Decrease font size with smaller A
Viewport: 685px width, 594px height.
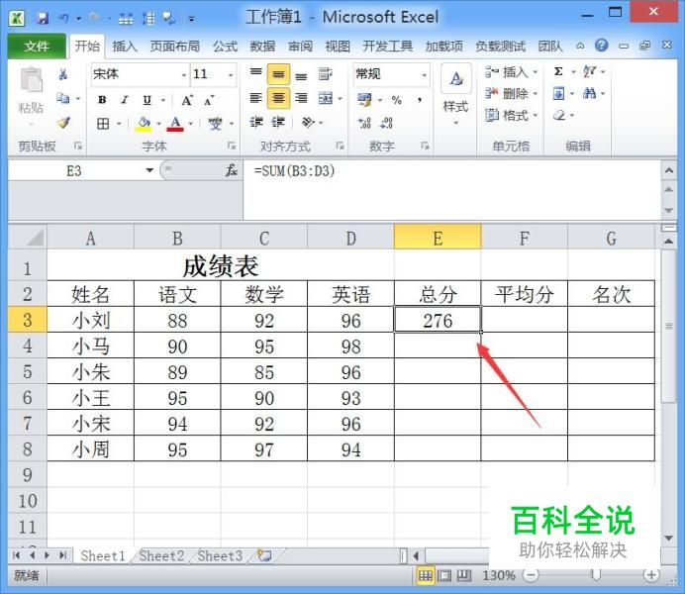pos(209,100)
